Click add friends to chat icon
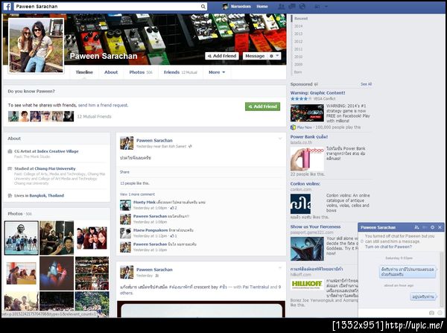Screen dimensions: 447x333 click(x=416, y=227)
